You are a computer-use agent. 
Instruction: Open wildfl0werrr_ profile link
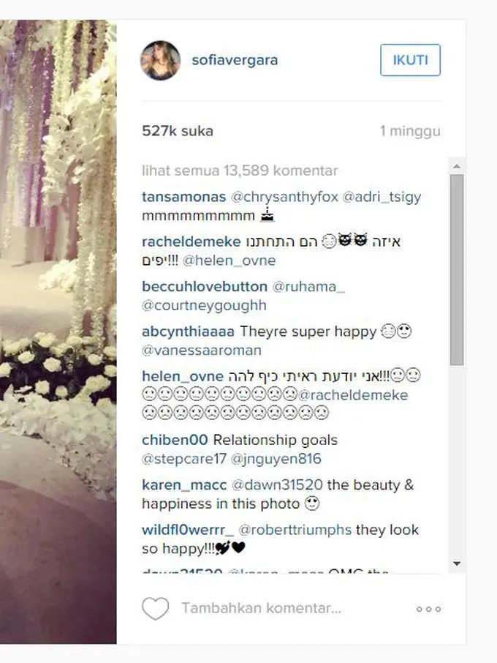pyautogui.click(x=188, y=530)
